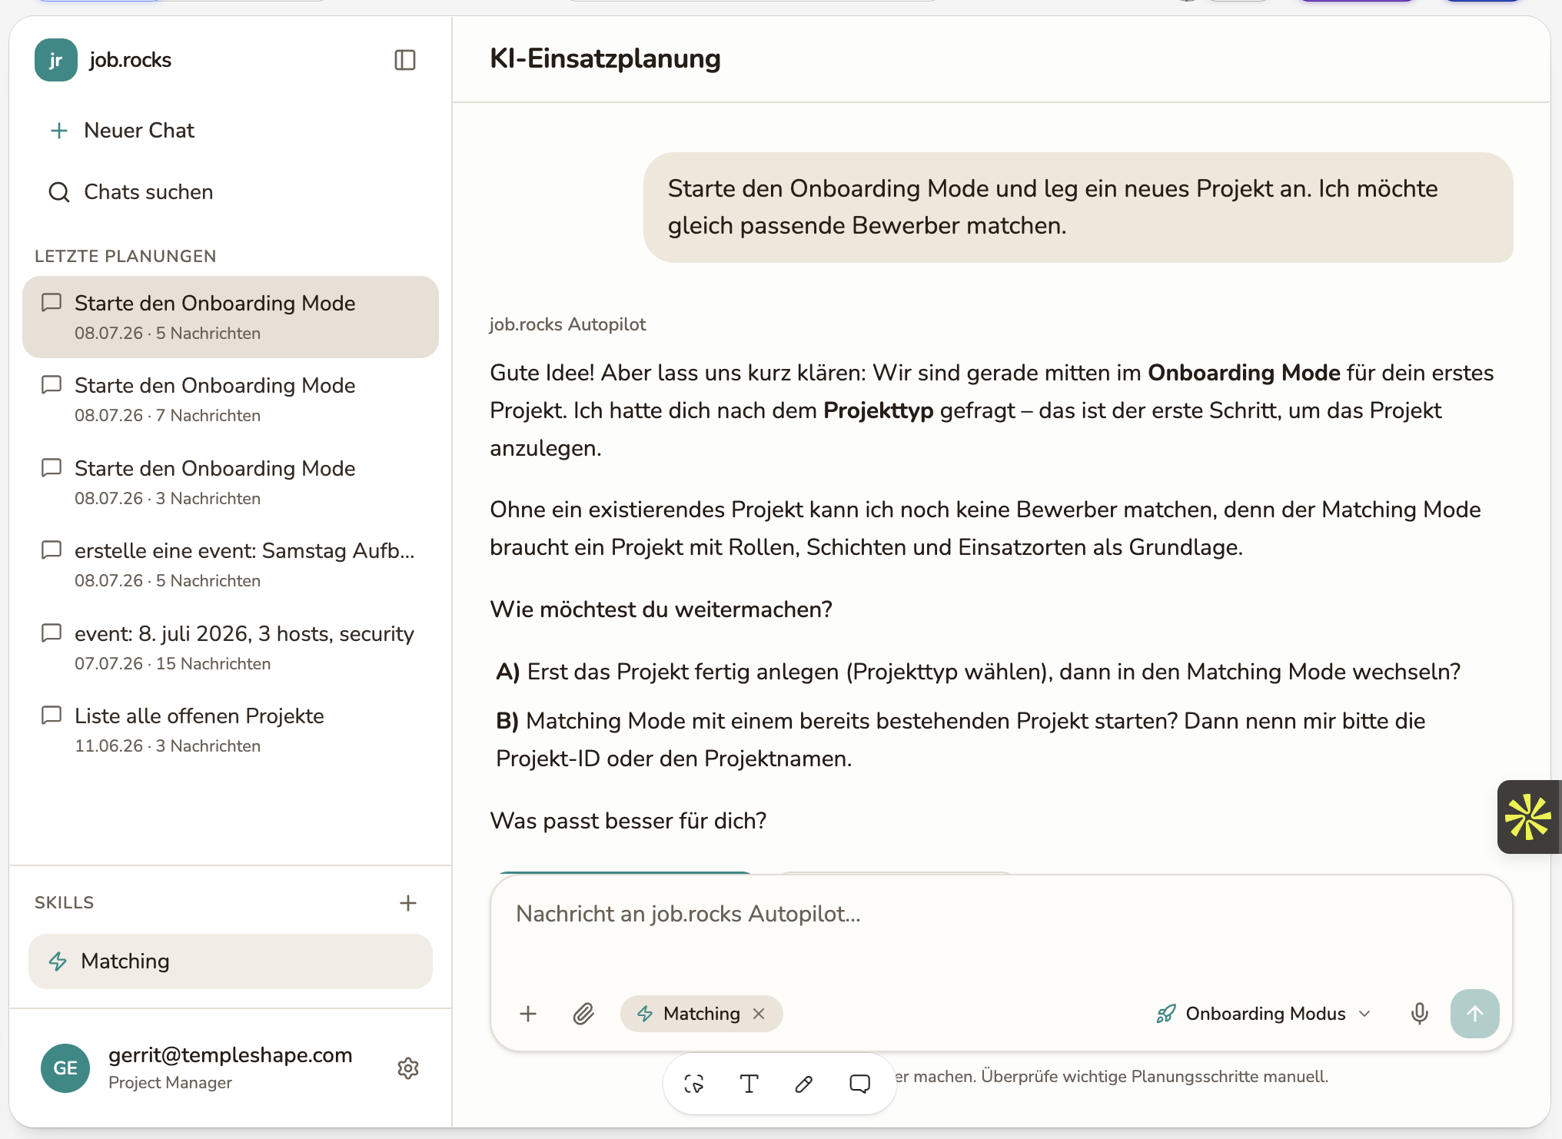Remove the Matching chip with X

click(x=759, y=1014)
